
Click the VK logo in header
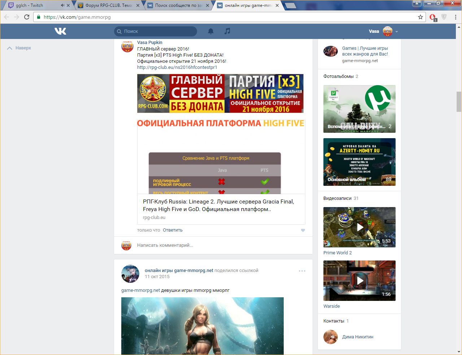(x=60, y=31)
